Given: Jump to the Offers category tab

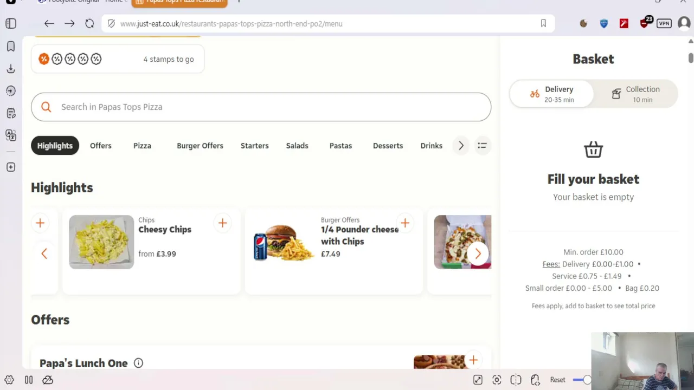Looking at the screenshot, I should tap(101, 146).
